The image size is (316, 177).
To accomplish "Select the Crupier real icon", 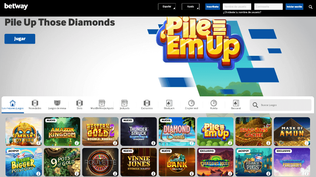I will point(192,103).
